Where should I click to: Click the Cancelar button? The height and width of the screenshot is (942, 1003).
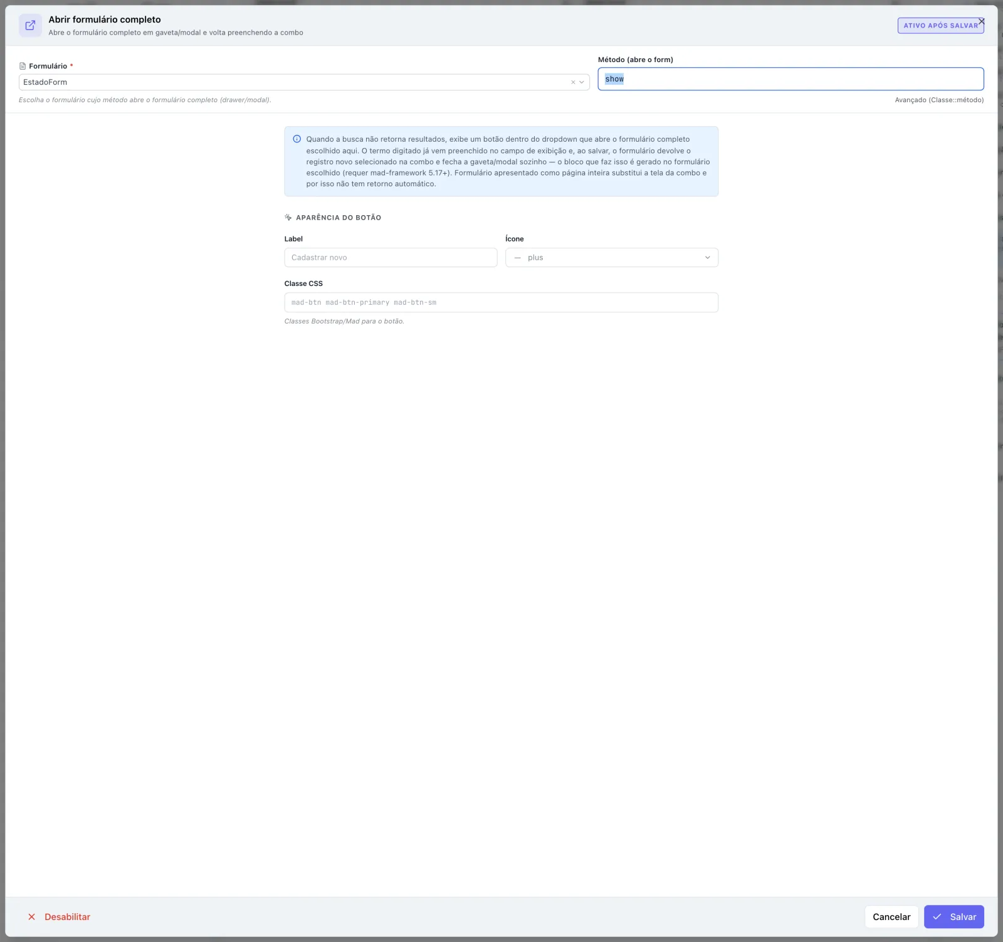891,917
